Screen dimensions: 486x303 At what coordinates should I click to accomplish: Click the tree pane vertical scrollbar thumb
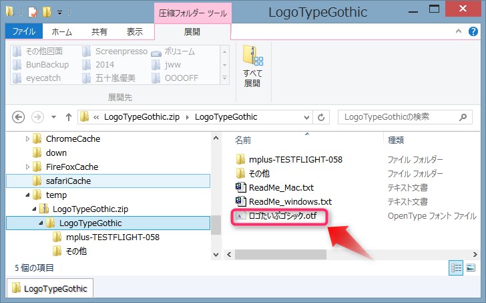(216, 225)
